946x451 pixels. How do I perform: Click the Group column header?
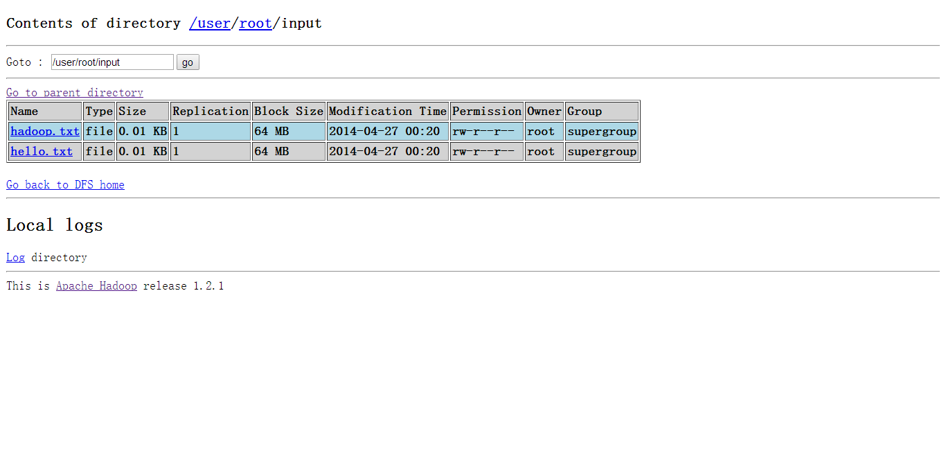[584, 112]
